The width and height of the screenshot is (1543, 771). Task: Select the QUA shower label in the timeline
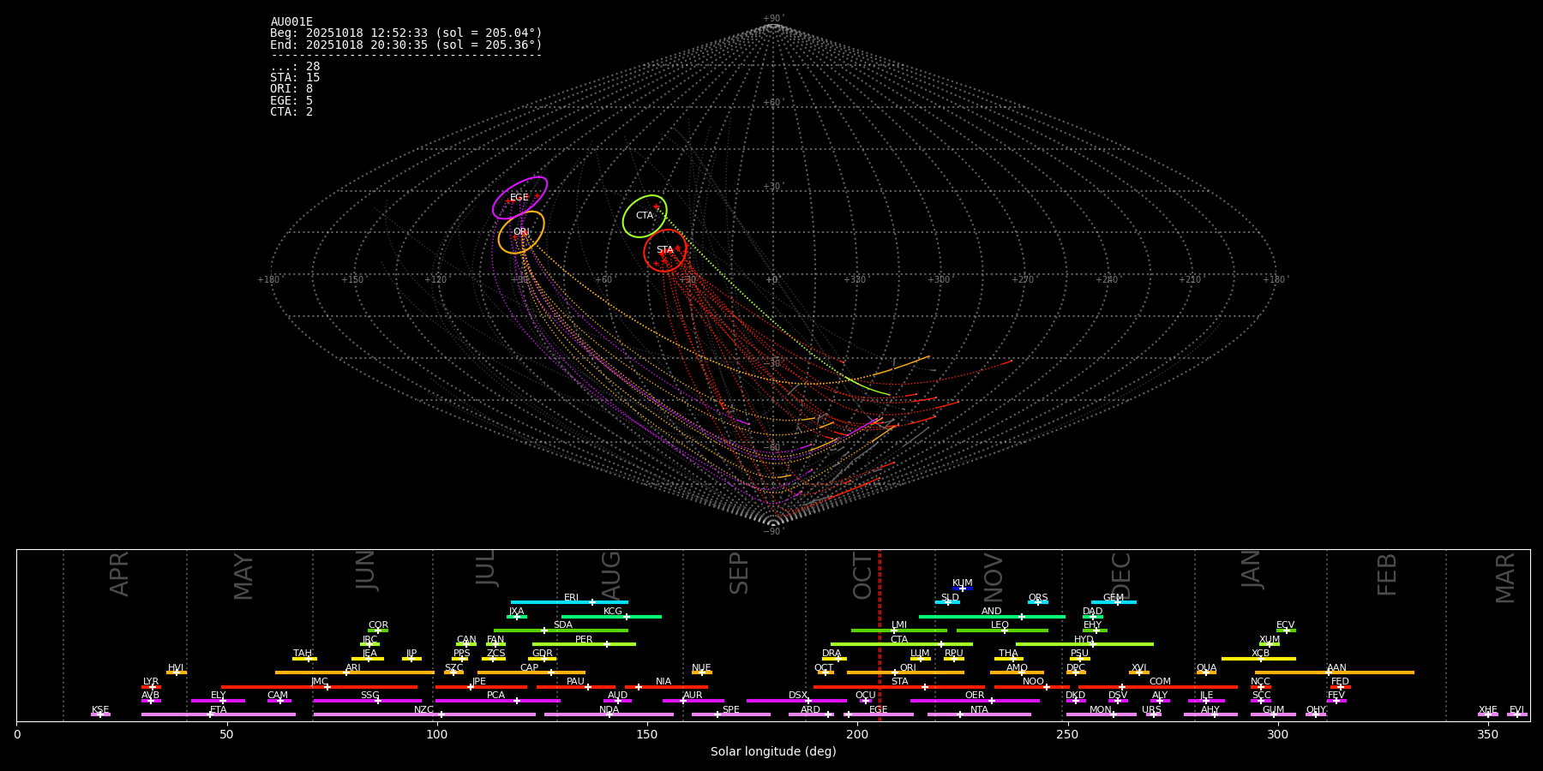click(1207, 668)
